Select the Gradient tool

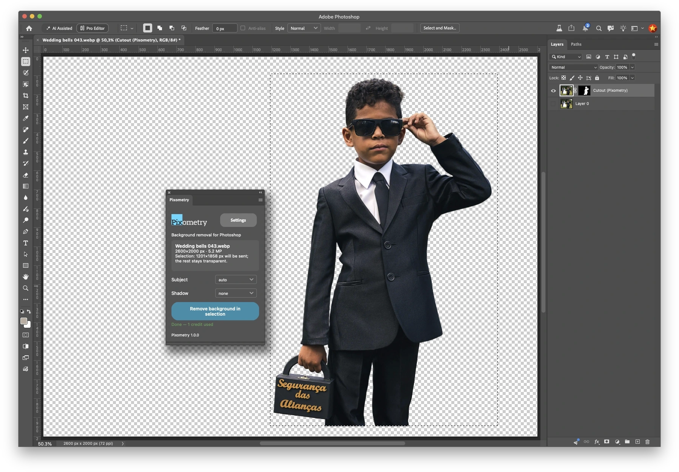[x=26, y=186]
